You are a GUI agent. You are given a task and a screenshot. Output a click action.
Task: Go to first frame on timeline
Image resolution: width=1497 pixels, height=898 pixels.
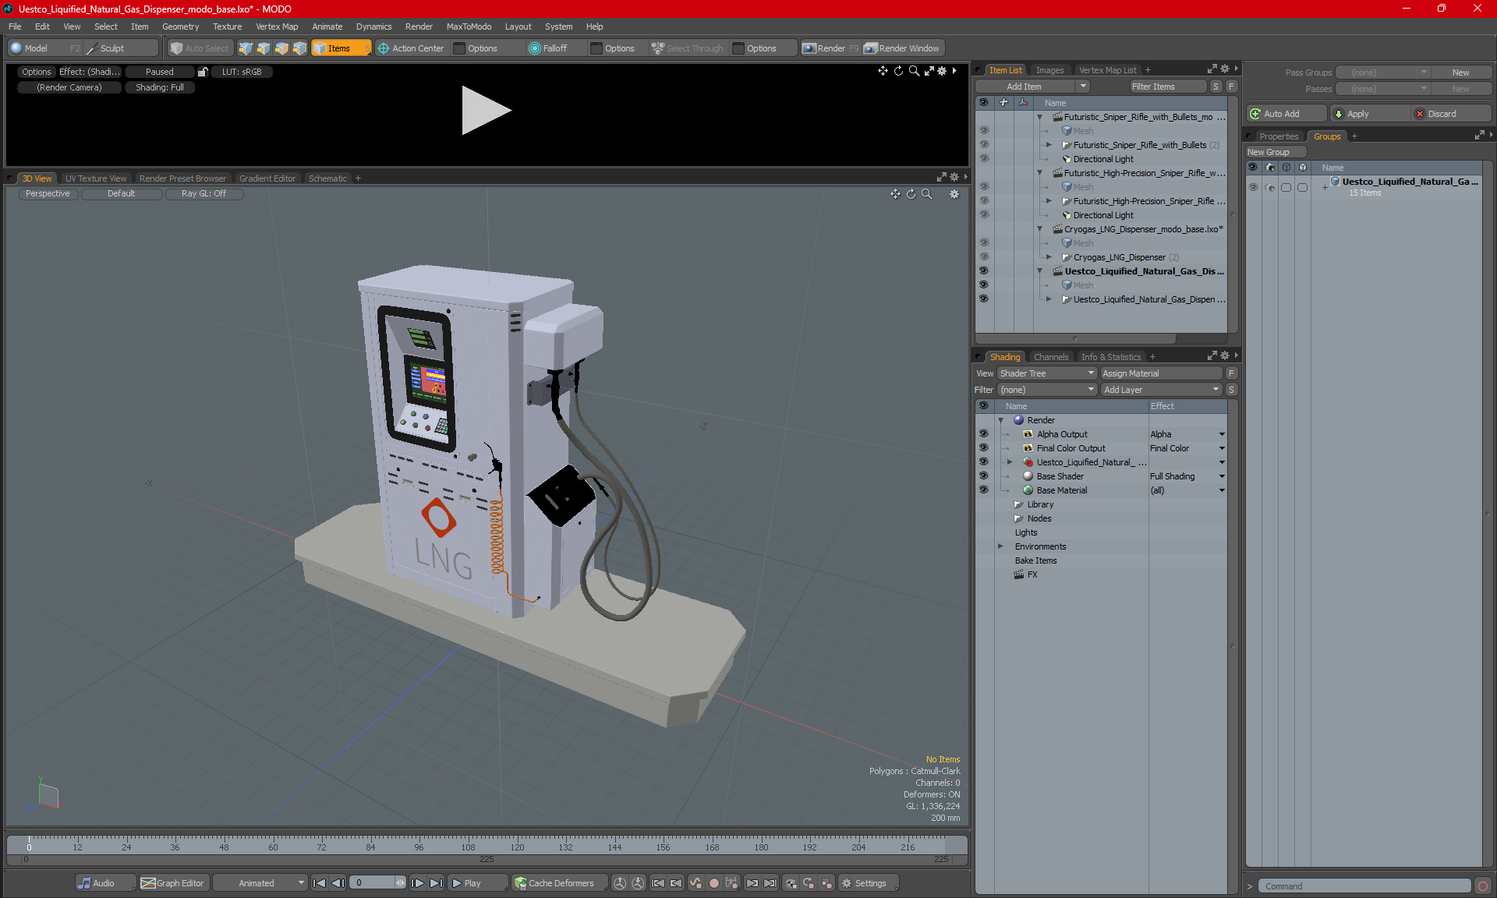[x=319, y=883]
